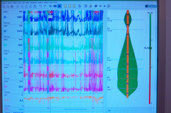Open the Risultati menu
171x113 pixels.
click(5, 3)
